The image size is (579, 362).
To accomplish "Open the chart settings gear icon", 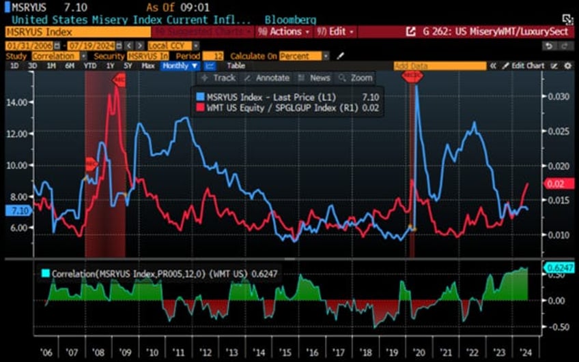I will tap(567, 66).
